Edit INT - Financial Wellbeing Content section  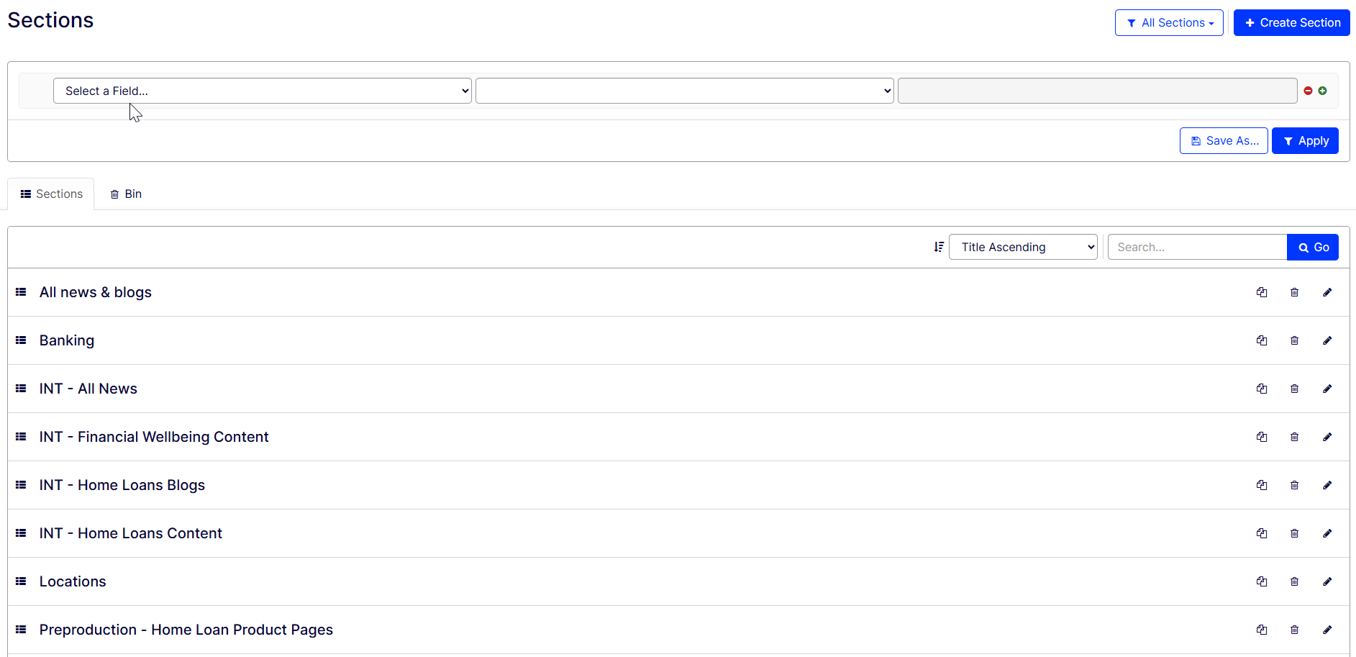pyautogui.click(x=1327, y=437)
